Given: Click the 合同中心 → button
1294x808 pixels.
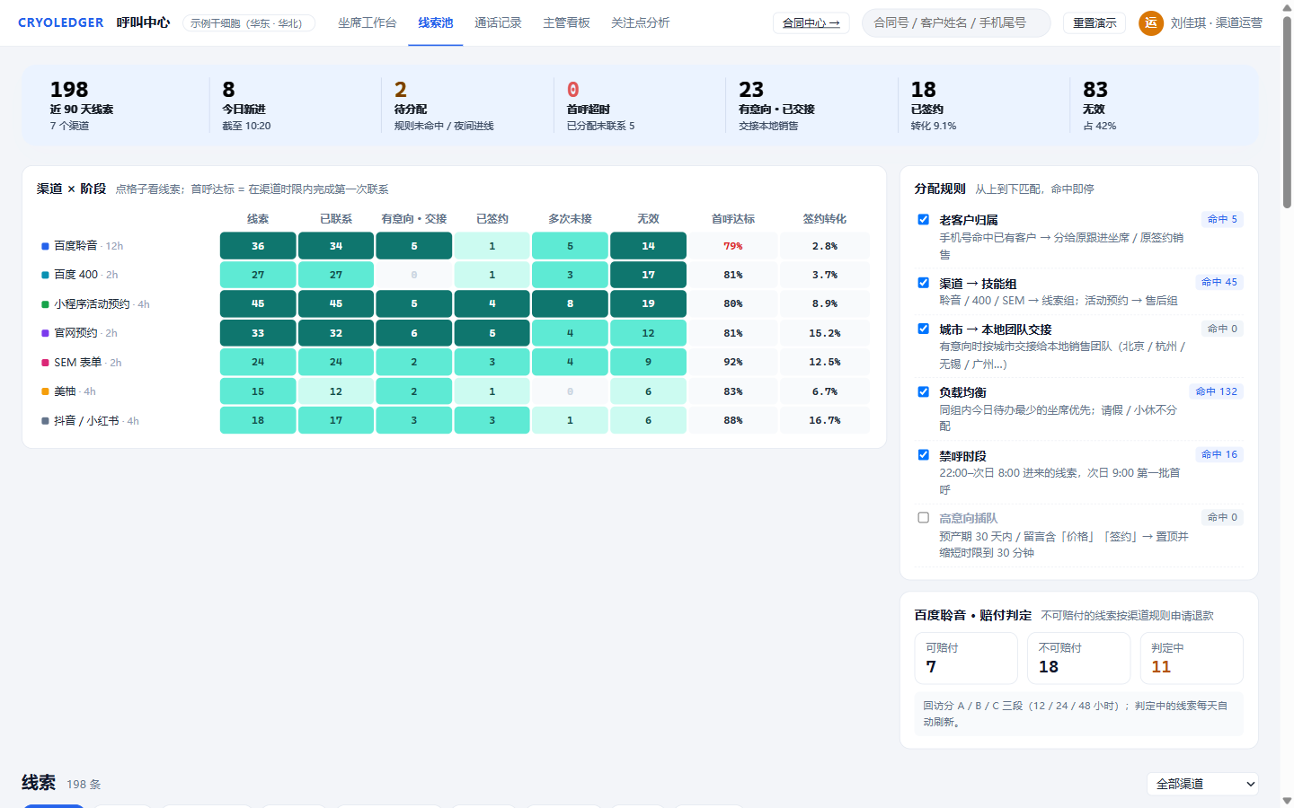Looking at the screenshot, I should (x=811, y=23).
